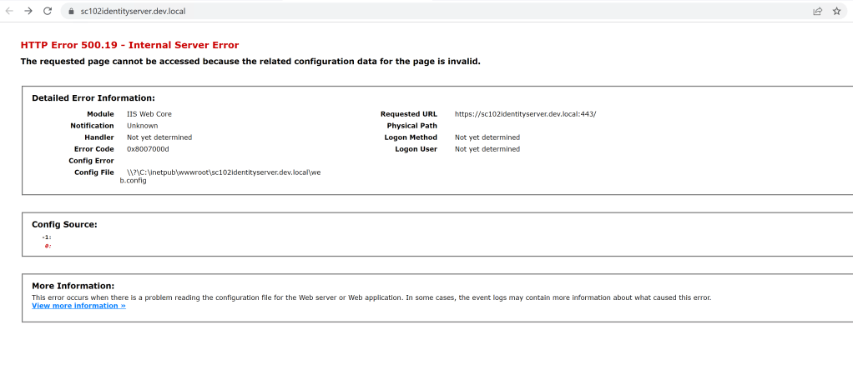
Task: Click the Logon User value text
Action: 487,149
